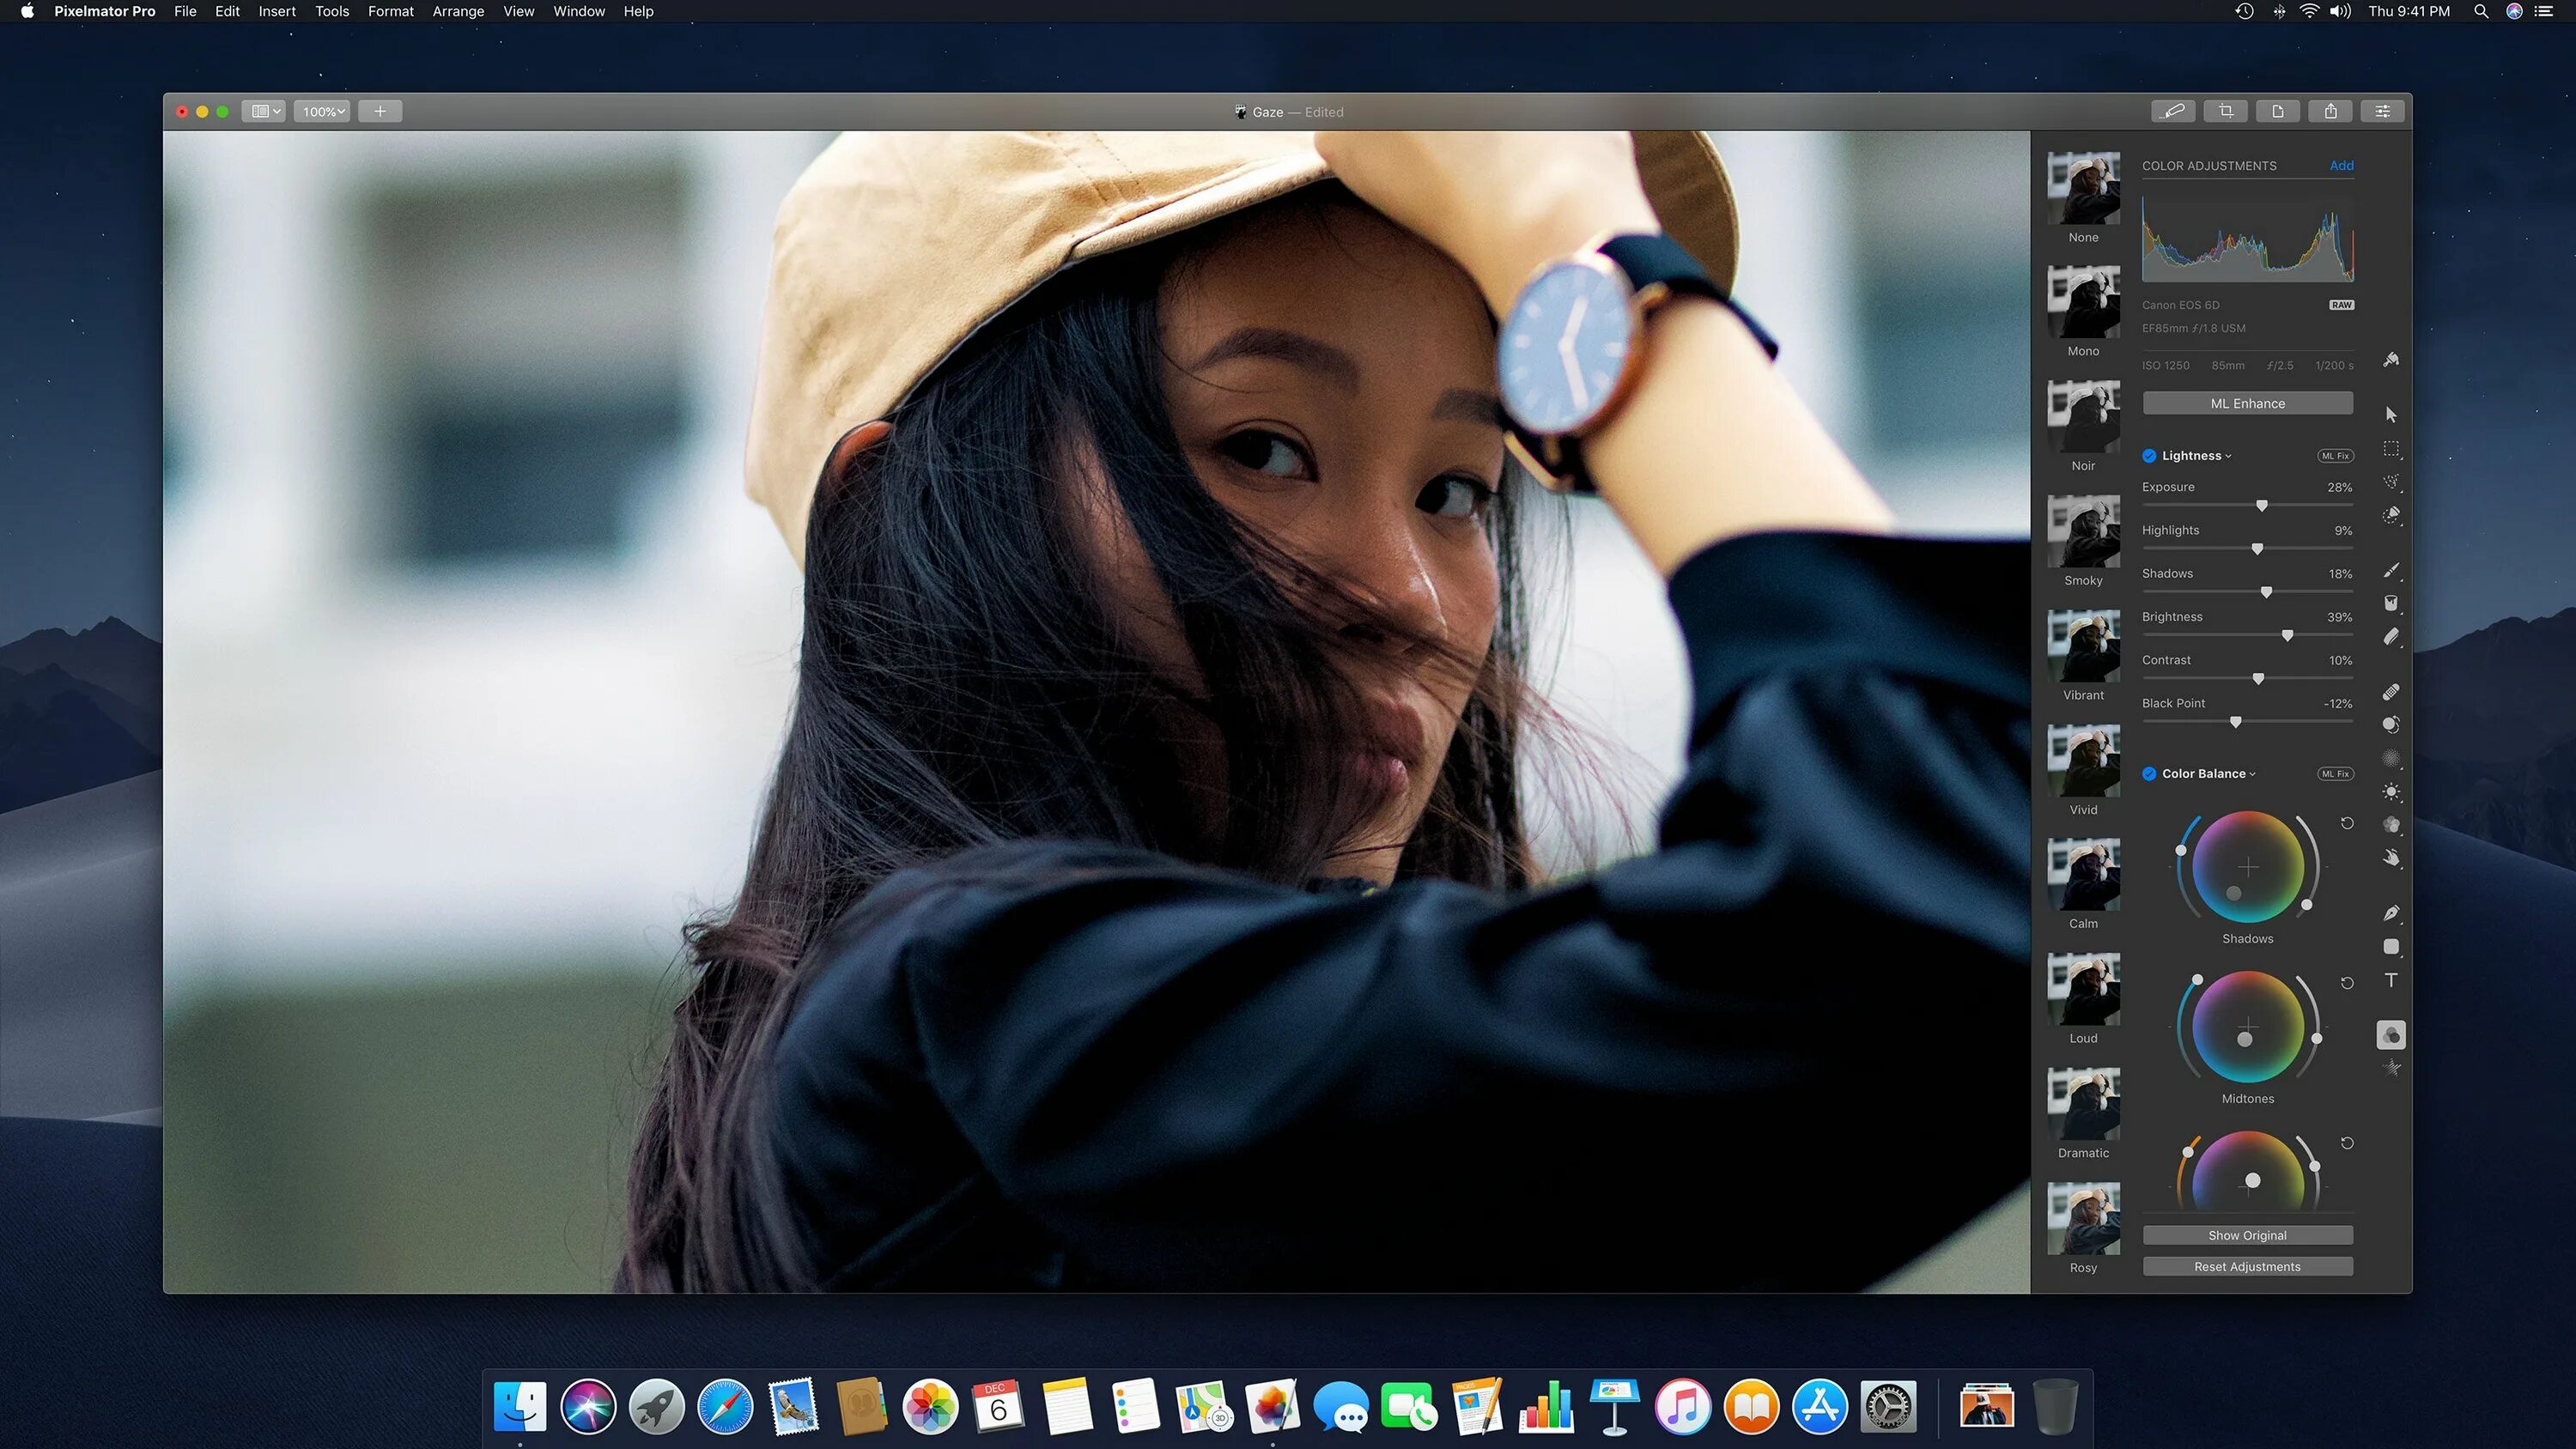Drag the Exposure slider value
Viewport: 2576px width, 1449px height.
(2261, 506)
